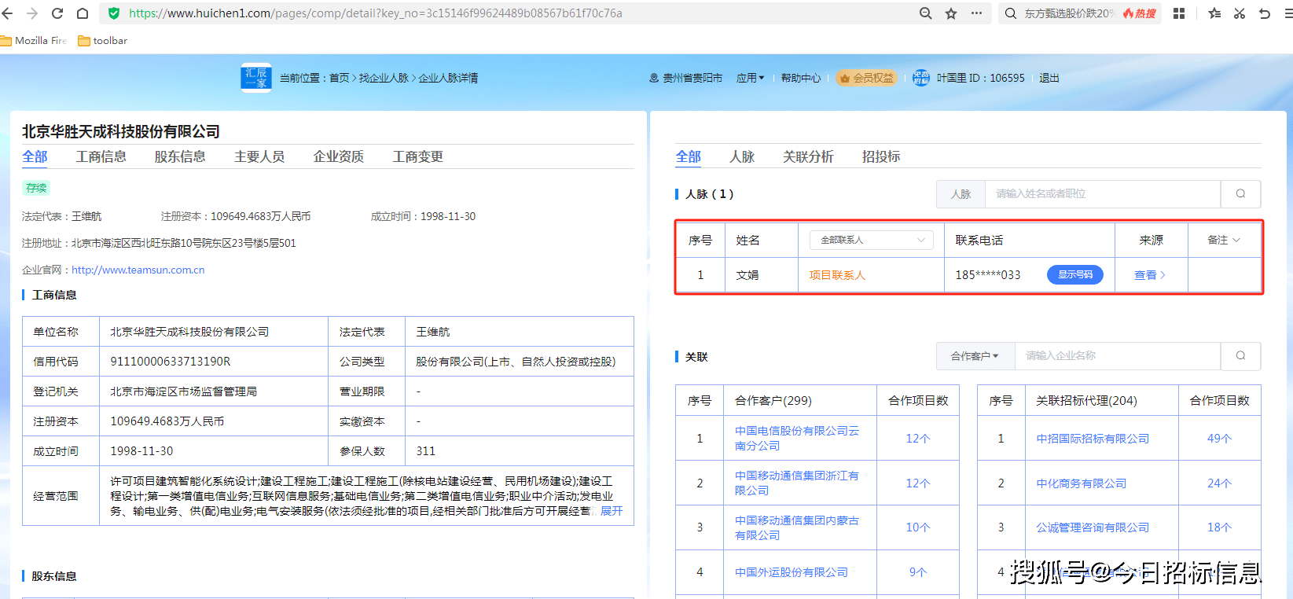Switch to the 工商信息 tab
The image size is (1293, 599).
[101, 156]
